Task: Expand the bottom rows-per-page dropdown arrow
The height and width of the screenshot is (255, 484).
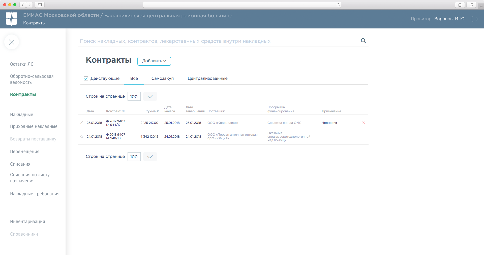Action: click(150, 157)
